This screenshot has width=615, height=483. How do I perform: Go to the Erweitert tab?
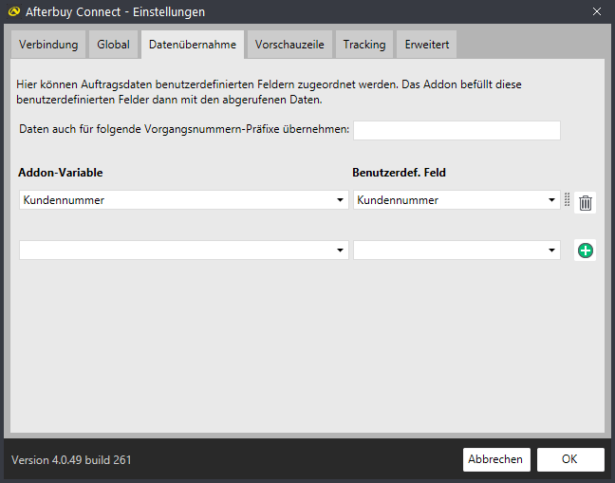(427, 45)
